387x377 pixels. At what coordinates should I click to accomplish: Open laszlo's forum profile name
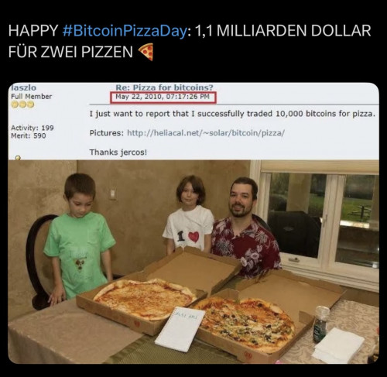24,87
